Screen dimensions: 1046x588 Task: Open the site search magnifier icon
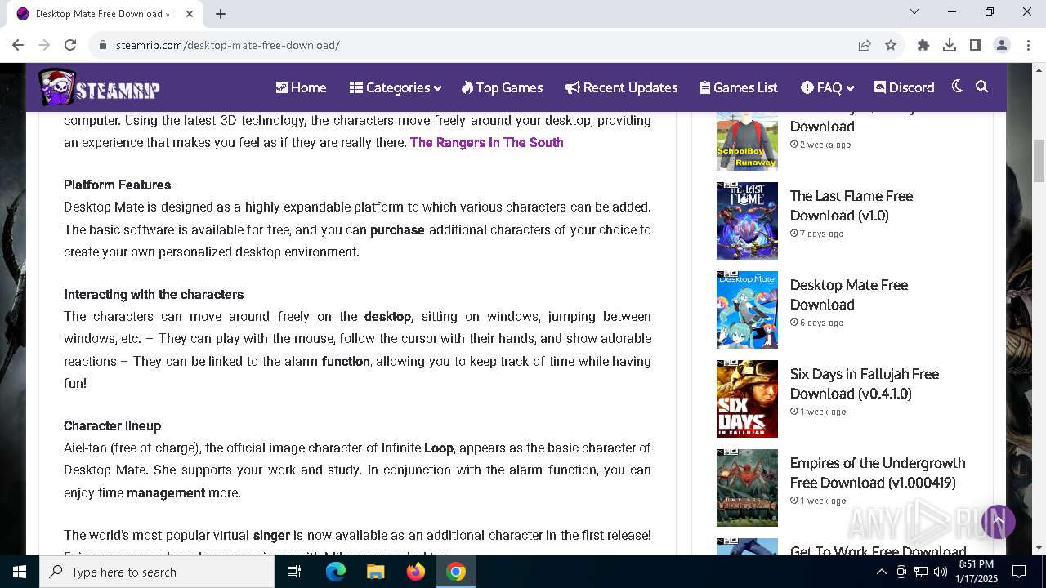point(982,87)
